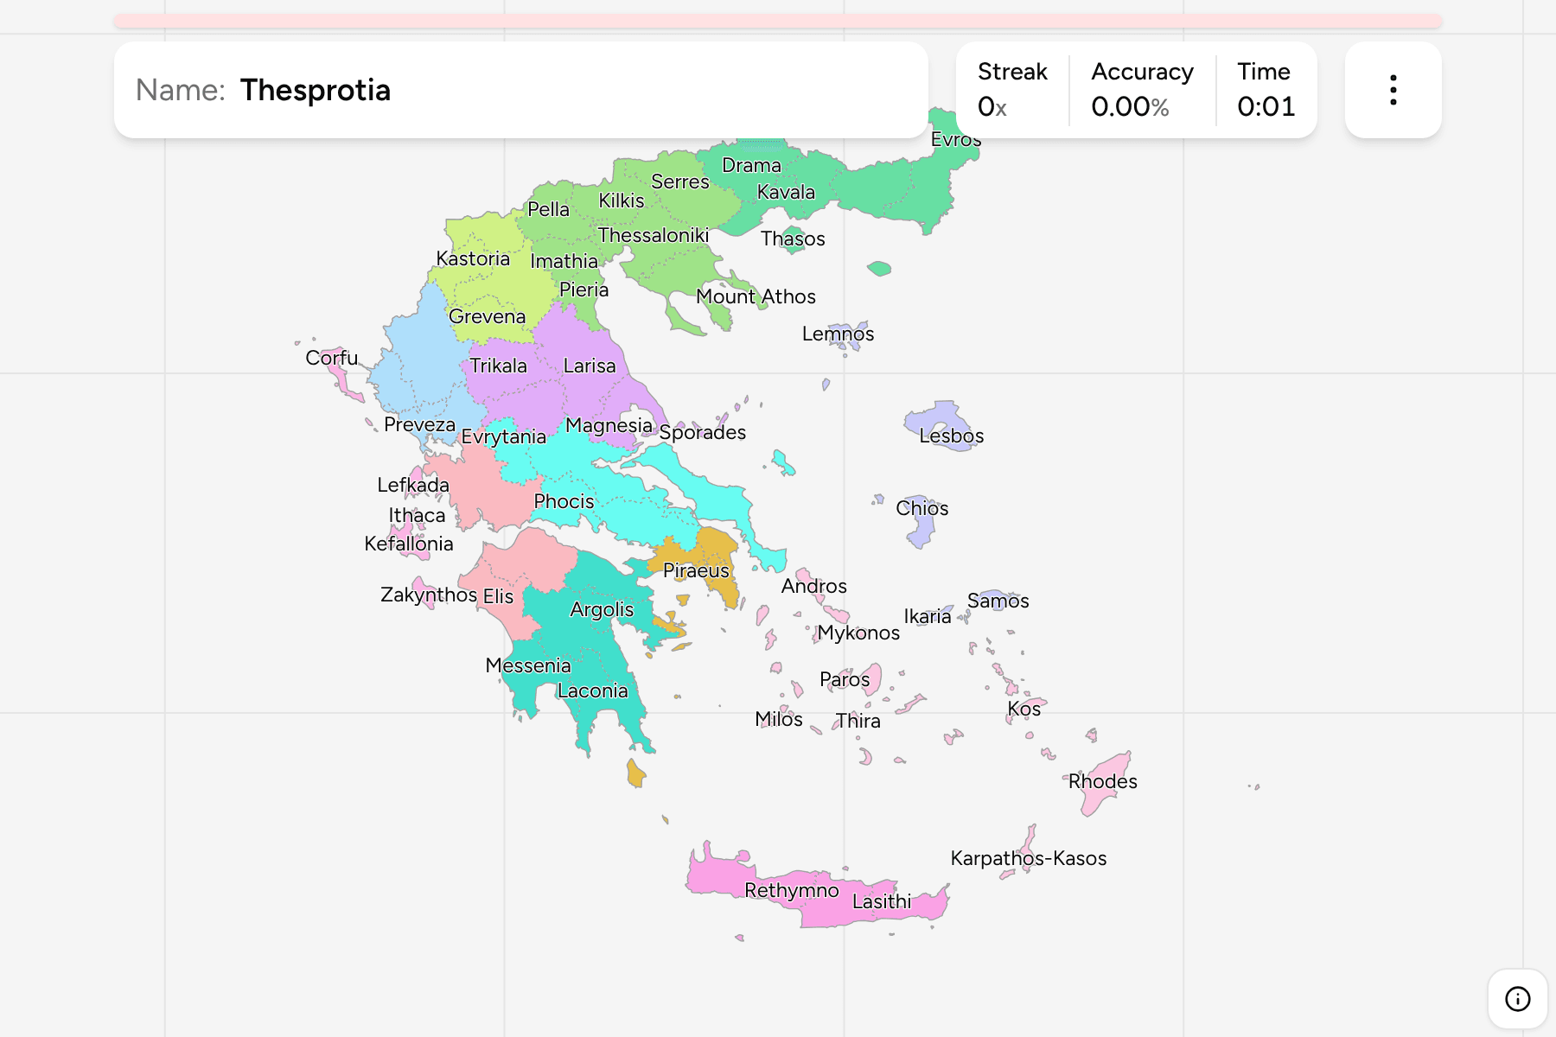The width and height of the screenshot is (1556, 1037).
Task: Select Grevena on the map
Action: pyautogui.click(x=487, y=316)
